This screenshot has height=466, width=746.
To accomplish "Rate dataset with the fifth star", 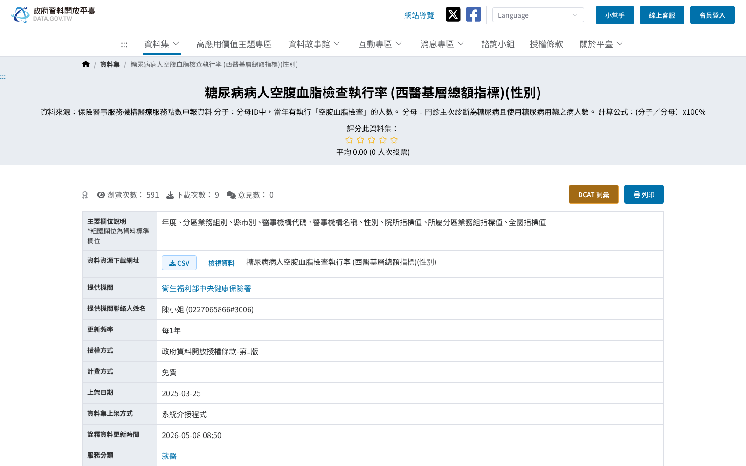I will (394, 140).
